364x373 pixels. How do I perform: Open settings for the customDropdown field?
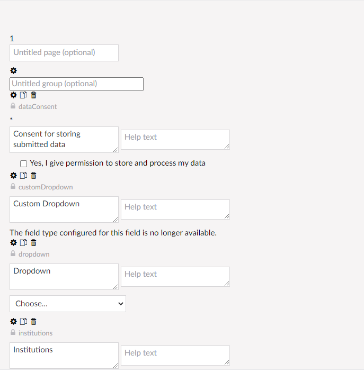[x=13, y=176]
